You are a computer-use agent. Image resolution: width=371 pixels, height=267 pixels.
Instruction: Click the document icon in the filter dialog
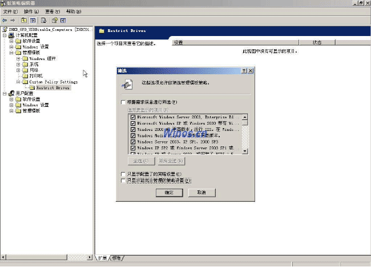127,85
